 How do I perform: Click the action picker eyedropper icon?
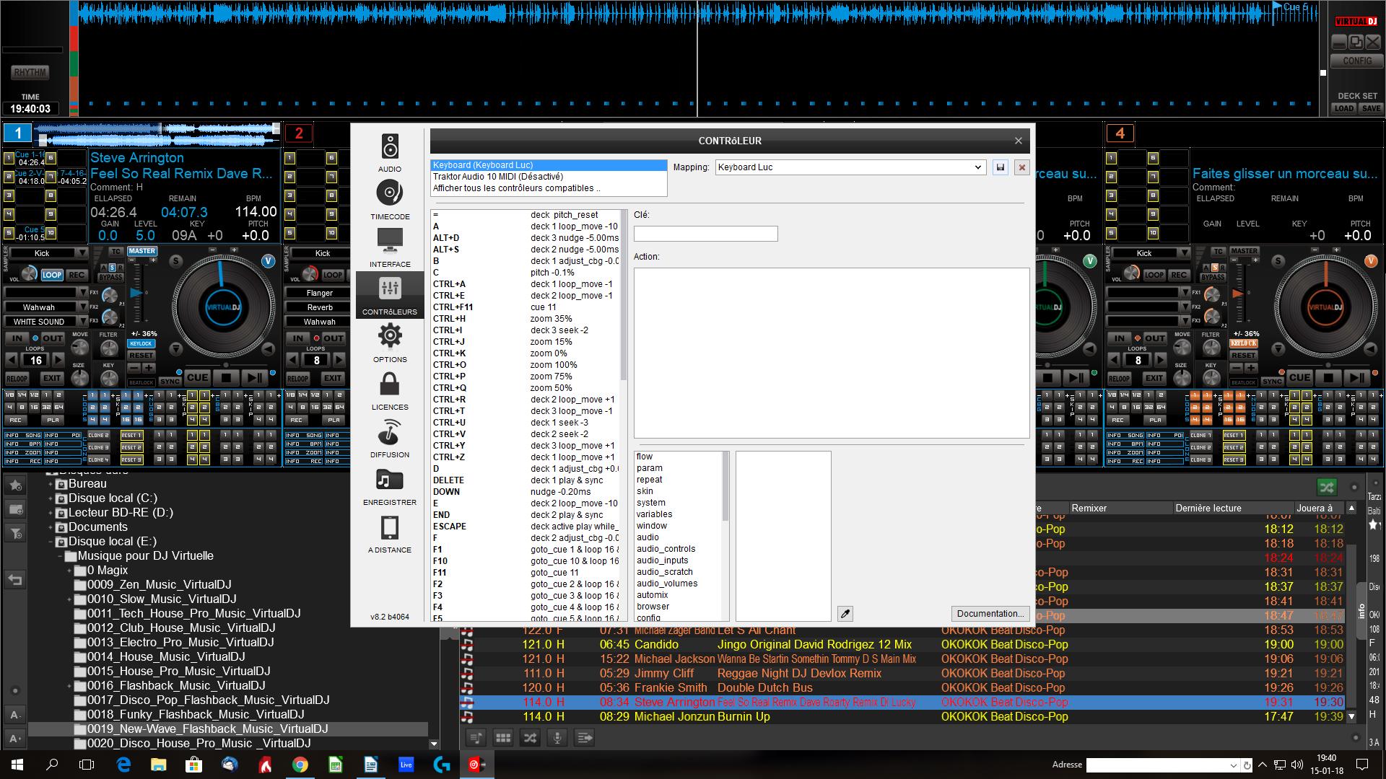(x=845, y=614)
